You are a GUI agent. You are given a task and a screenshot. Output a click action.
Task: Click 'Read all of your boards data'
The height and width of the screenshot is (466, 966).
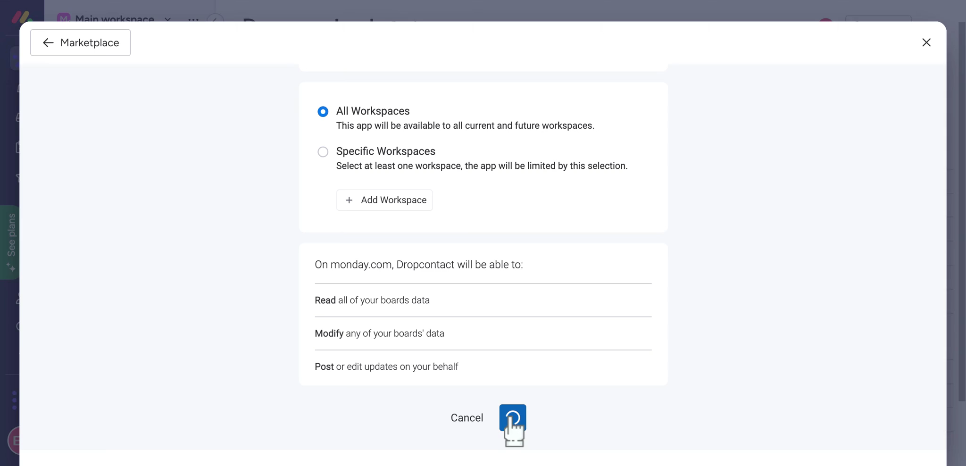tap(372, 300)
